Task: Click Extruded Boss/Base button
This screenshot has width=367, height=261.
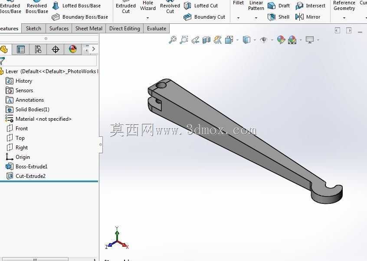Action: (10, 8)
